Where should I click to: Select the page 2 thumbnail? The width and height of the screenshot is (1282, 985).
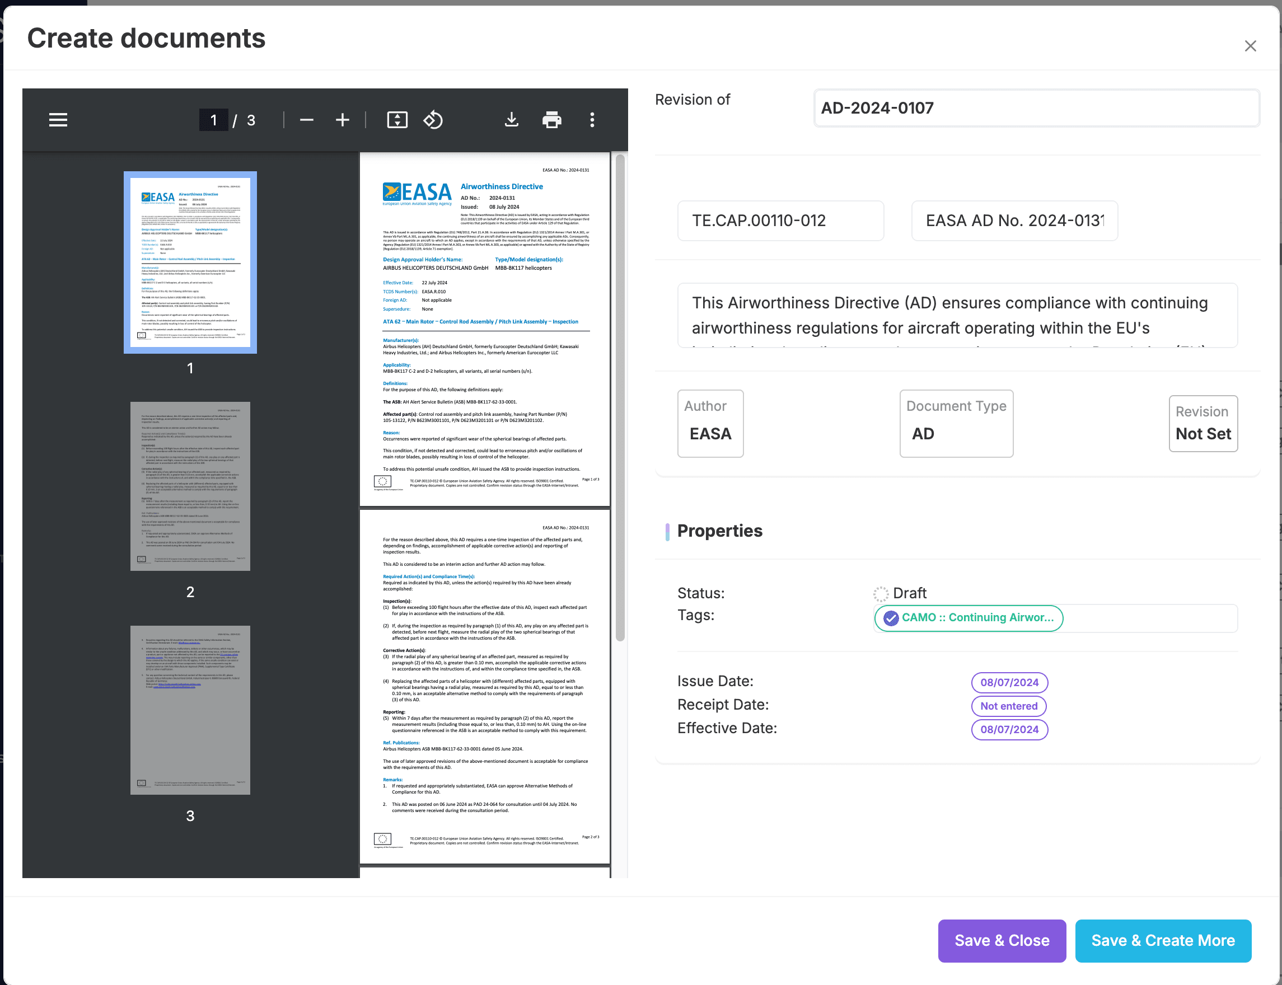point(190,486)
